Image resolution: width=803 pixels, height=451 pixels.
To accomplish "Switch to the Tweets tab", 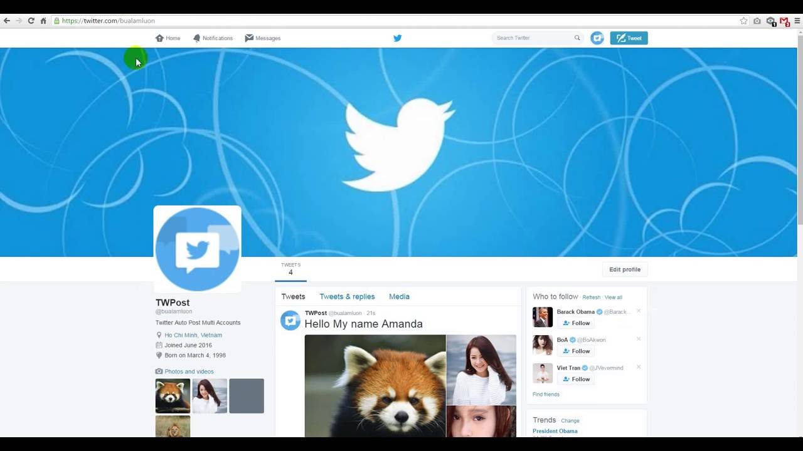I will click(x=293, y=297).
